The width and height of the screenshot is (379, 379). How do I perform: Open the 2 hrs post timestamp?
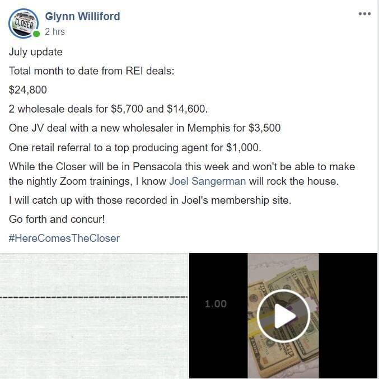coord(55,32)
